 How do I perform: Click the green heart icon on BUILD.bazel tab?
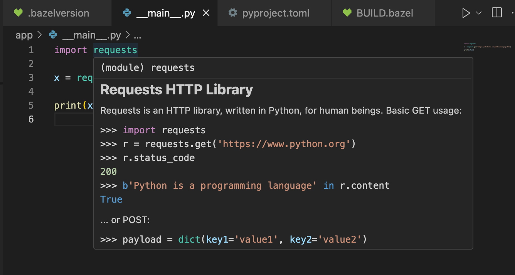[347, 13]
